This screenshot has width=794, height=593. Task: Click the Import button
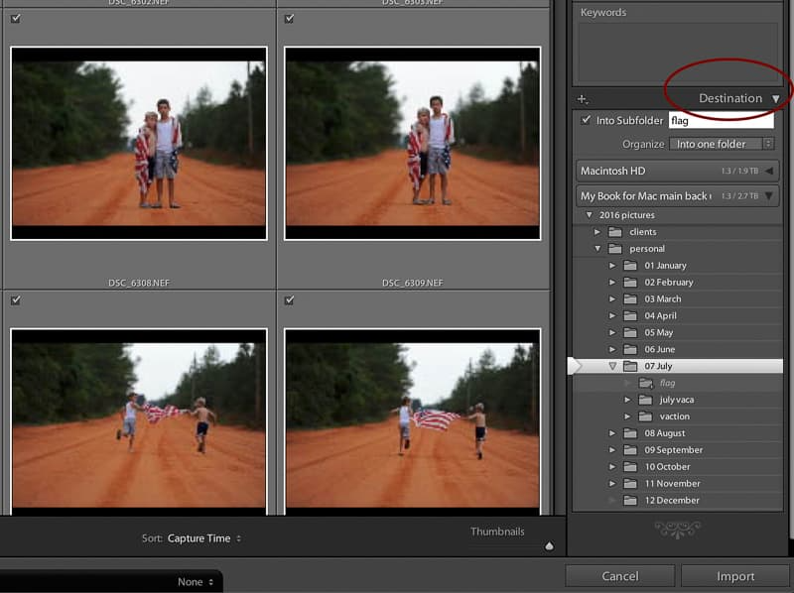[x=735, y=575]
